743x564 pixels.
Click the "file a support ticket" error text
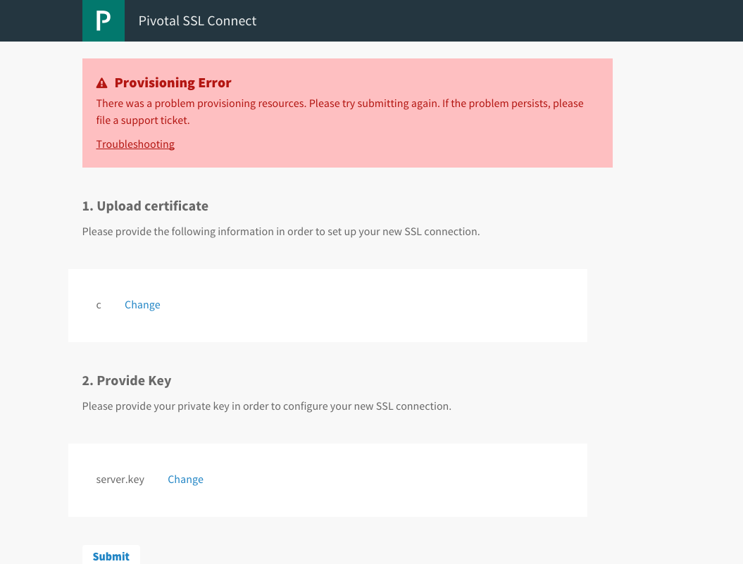[x=143, y=120]
